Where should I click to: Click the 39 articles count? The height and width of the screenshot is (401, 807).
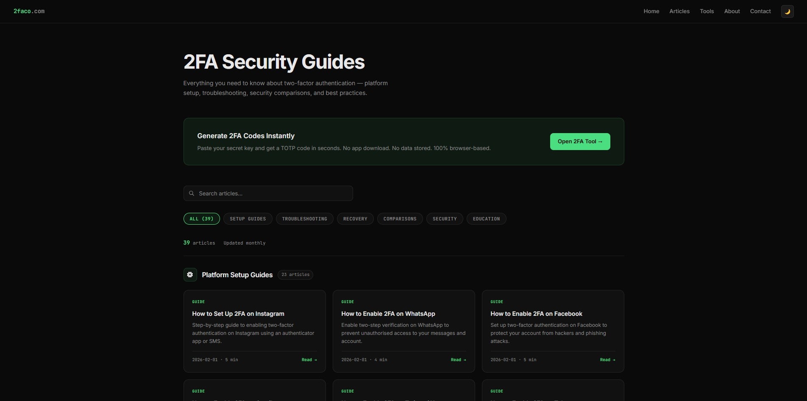click(199, 243)
